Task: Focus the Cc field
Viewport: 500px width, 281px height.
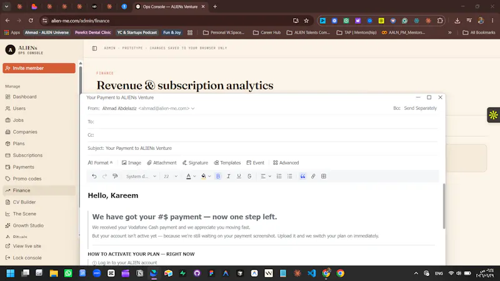Action: 262,135
